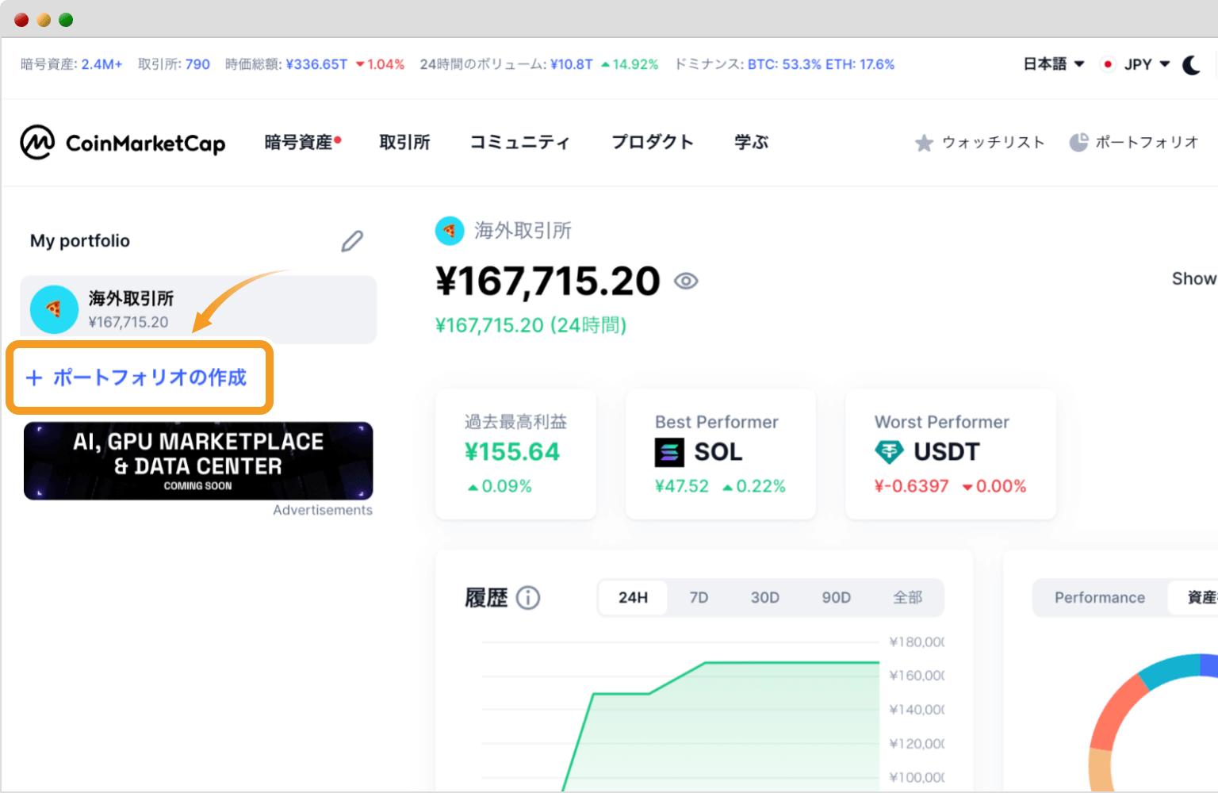The width and height of the screenshot is (1218, 793).
Task: Click the macOS yellow minimize button
Action: click(44, 20)
